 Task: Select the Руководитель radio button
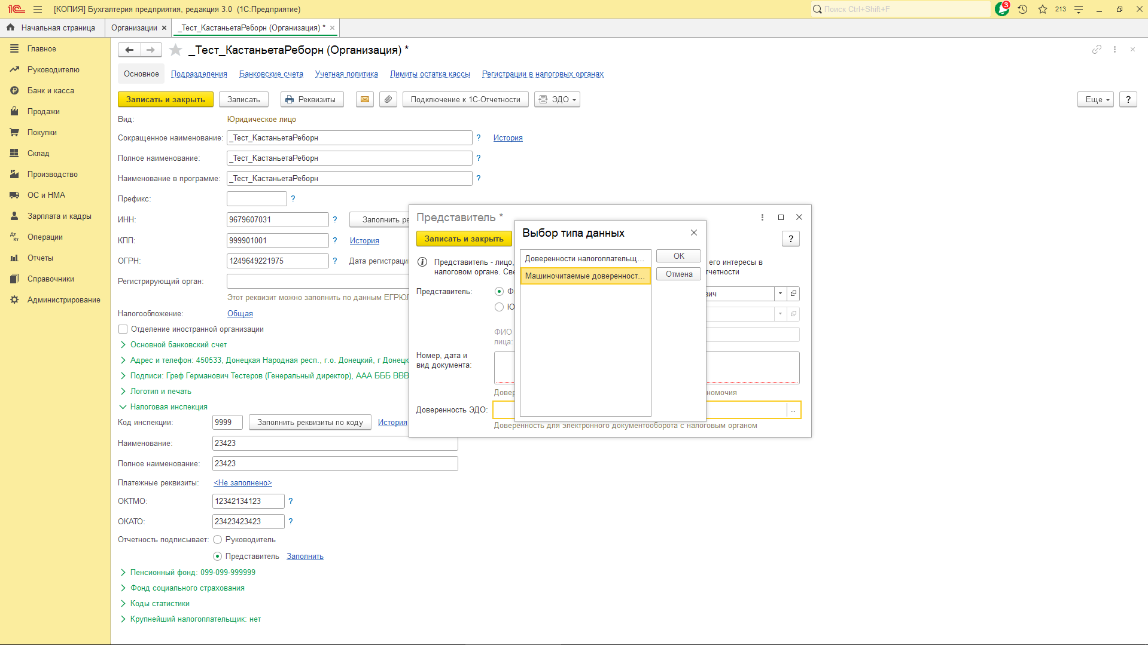218,539
